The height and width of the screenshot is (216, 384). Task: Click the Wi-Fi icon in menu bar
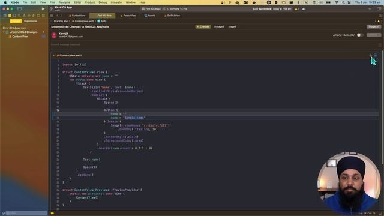[337, 2]
